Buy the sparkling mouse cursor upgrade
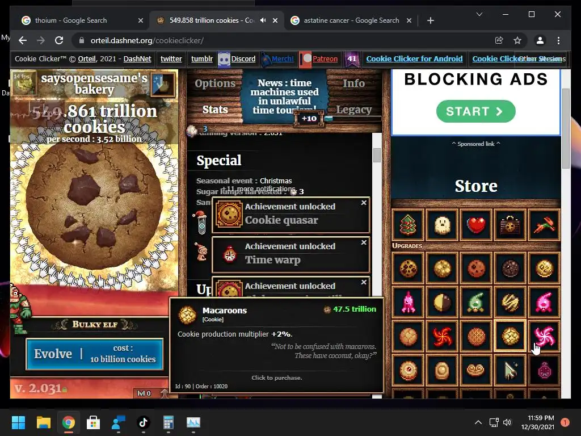 pyautogui.click(x=510, y=370)
